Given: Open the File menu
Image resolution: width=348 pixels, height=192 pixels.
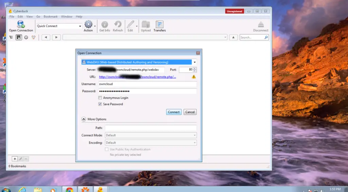Looking at the screenshot, I should (x=12, y=17).
